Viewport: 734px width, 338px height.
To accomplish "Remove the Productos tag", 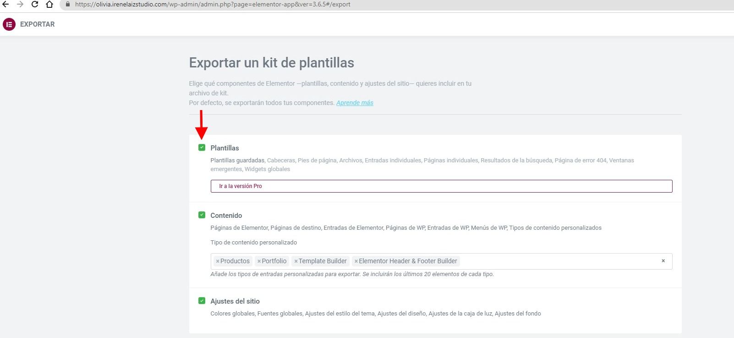I will [218, 261].
